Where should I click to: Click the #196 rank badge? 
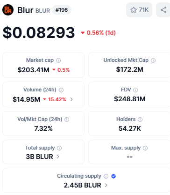pyautogui.click(x=62, y=10)
